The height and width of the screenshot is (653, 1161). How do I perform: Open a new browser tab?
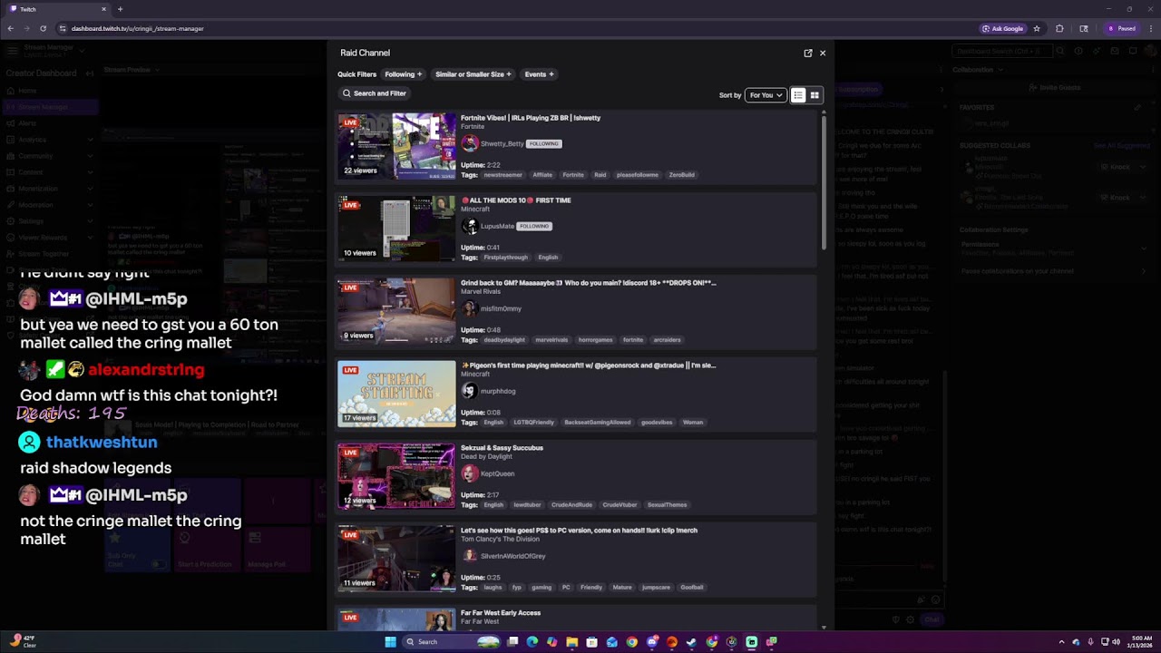(x=120, y=9)
